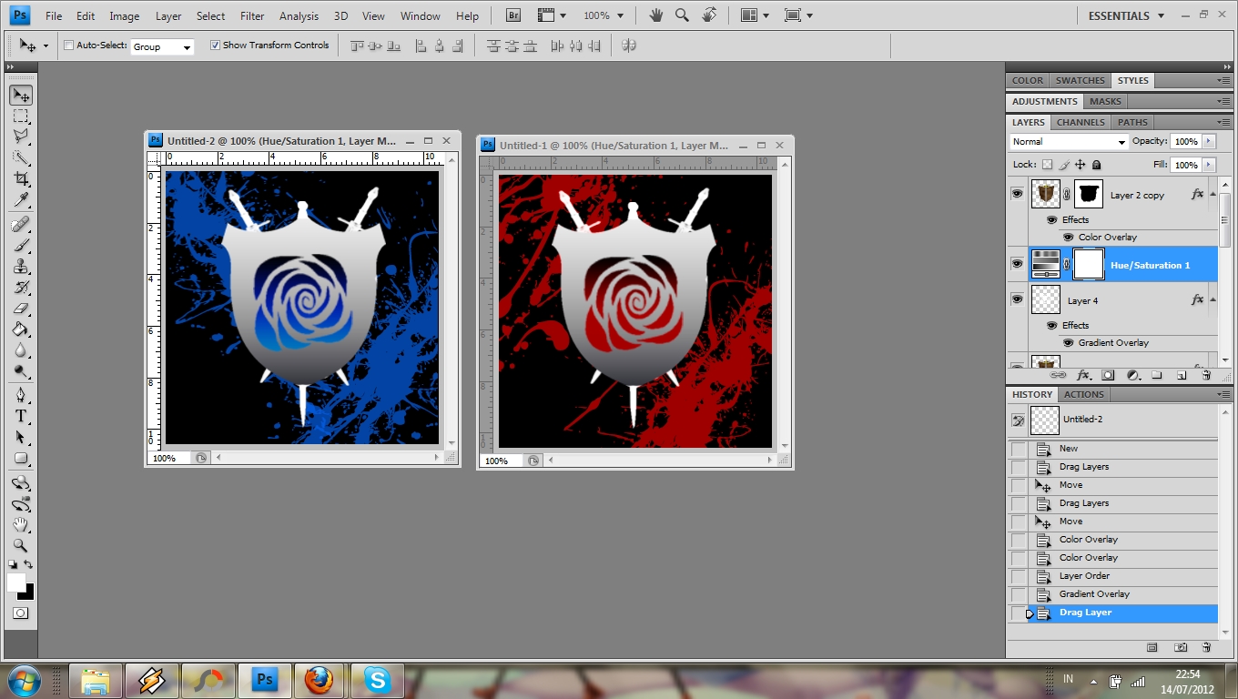Image resolution: width=1238 pixels, height=699 pixels.
Task: Enable the Auto-Select checkbox
Action: [68, 46]
